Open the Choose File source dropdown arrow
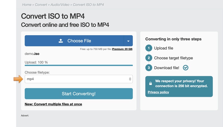This screenshot has width=223, height=127. (x=128, y=41)
